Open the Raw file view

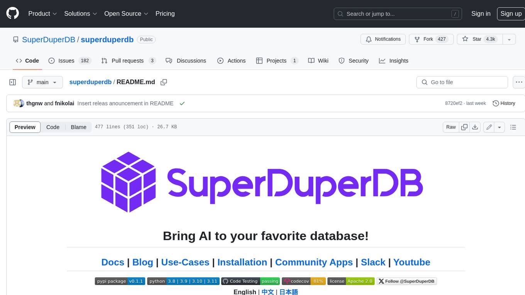(x=451, y=127)
